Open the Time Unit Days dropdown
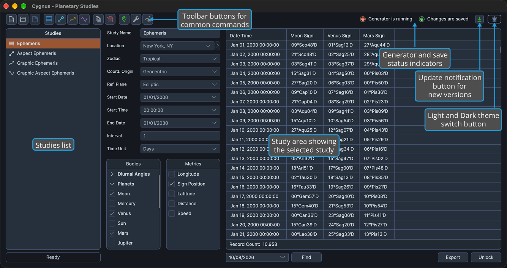The image size is (507, 268). click(180, 149)
